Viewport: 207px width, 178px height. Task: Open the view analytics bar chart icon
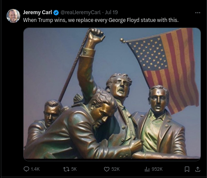coord(147,169)
